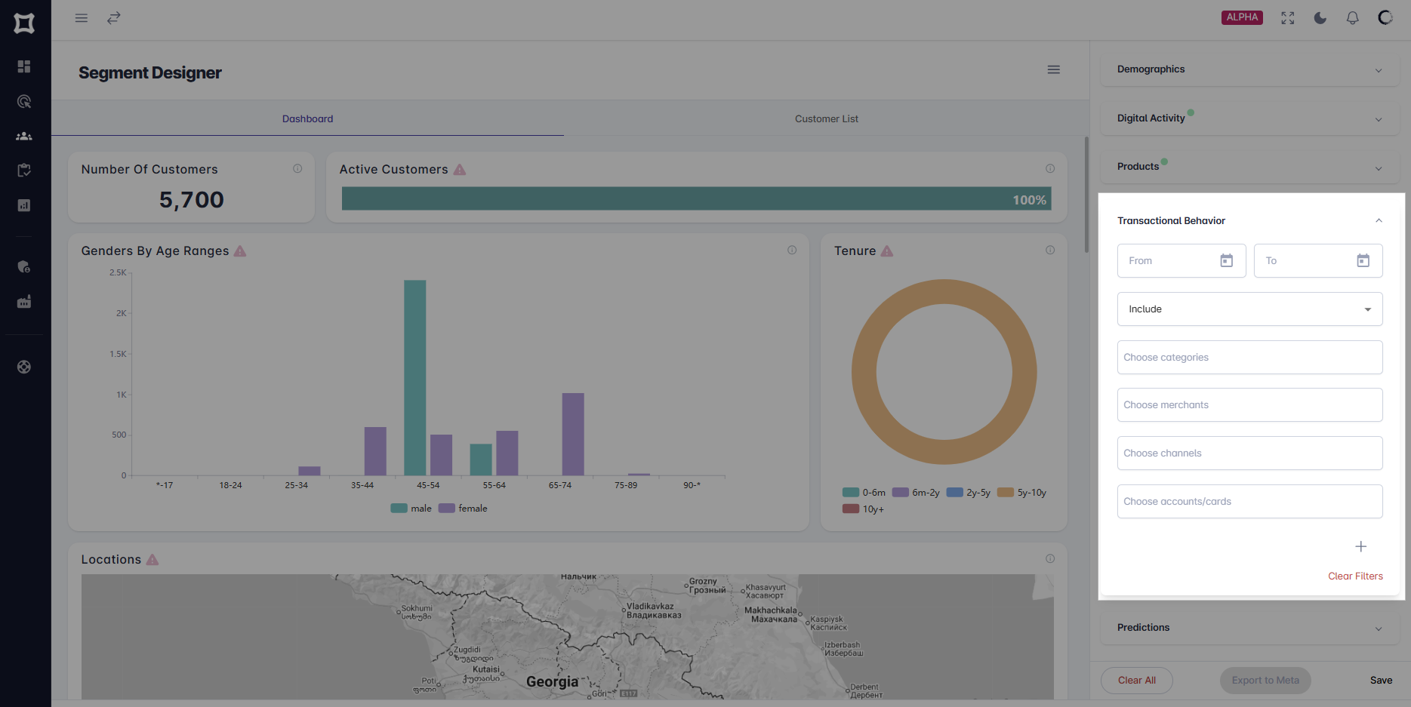The height and width of the screenshot is (707, 1411).
Task: Click the Active Customers progress bar
Action: (695, 198)
